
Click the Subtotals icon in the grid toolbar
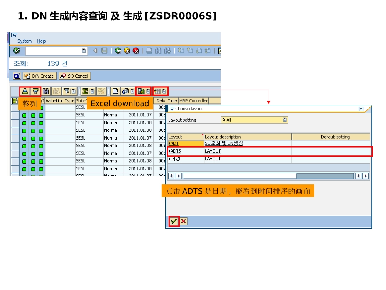pos(101,92)
